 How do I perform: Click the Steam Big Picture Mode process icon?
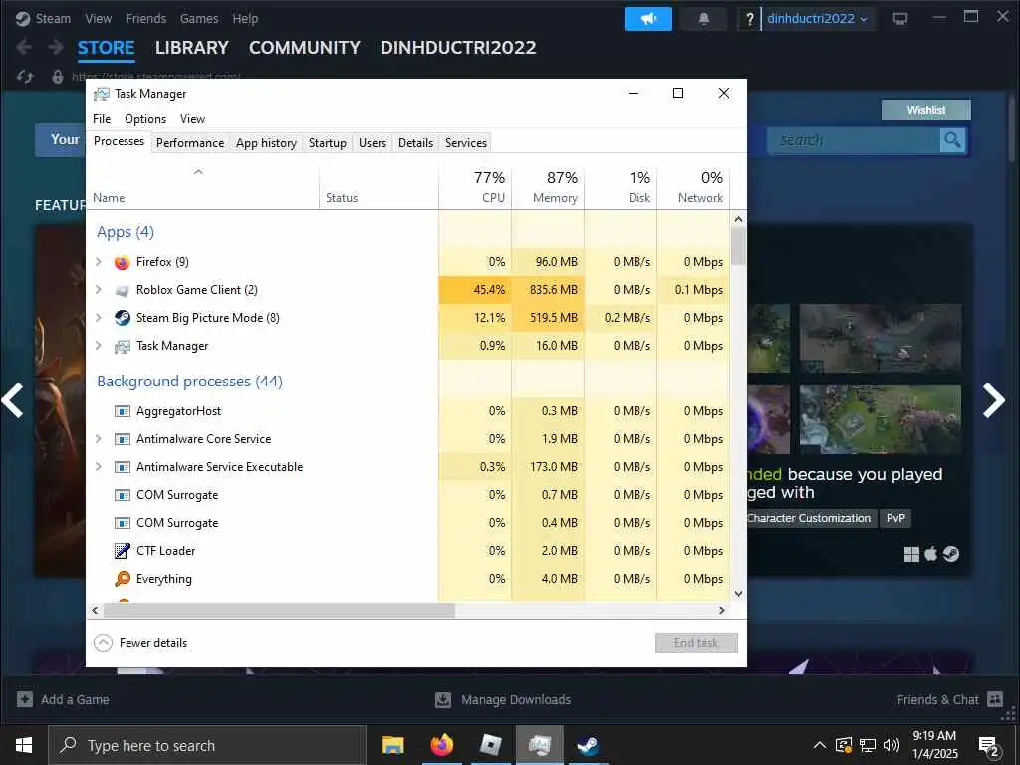[122, 318]
